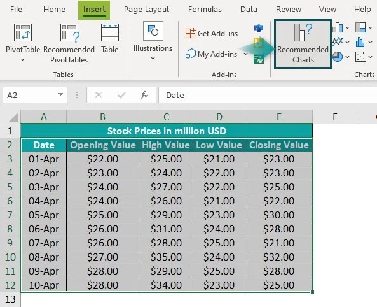Open My Add-ins
Screen dimensions: 377x307
click(x=212, y=54)
